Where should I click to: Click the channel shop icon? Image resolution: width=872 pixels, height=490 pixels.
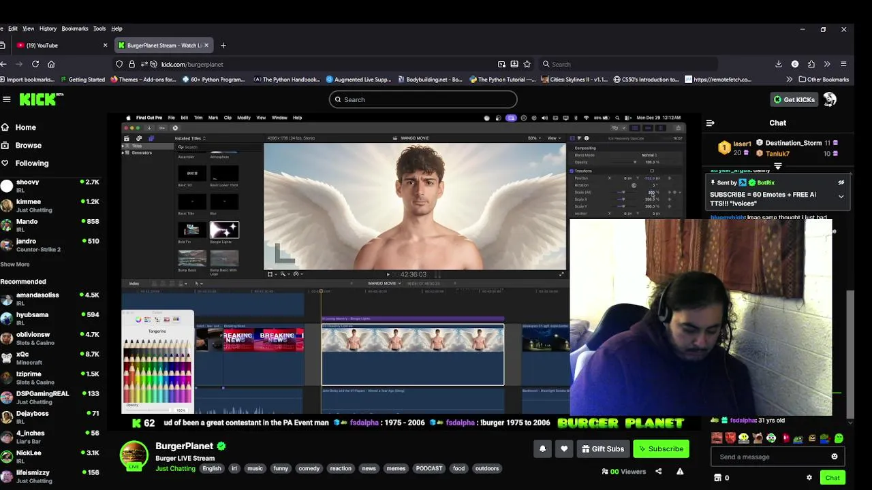coord(717,478)
